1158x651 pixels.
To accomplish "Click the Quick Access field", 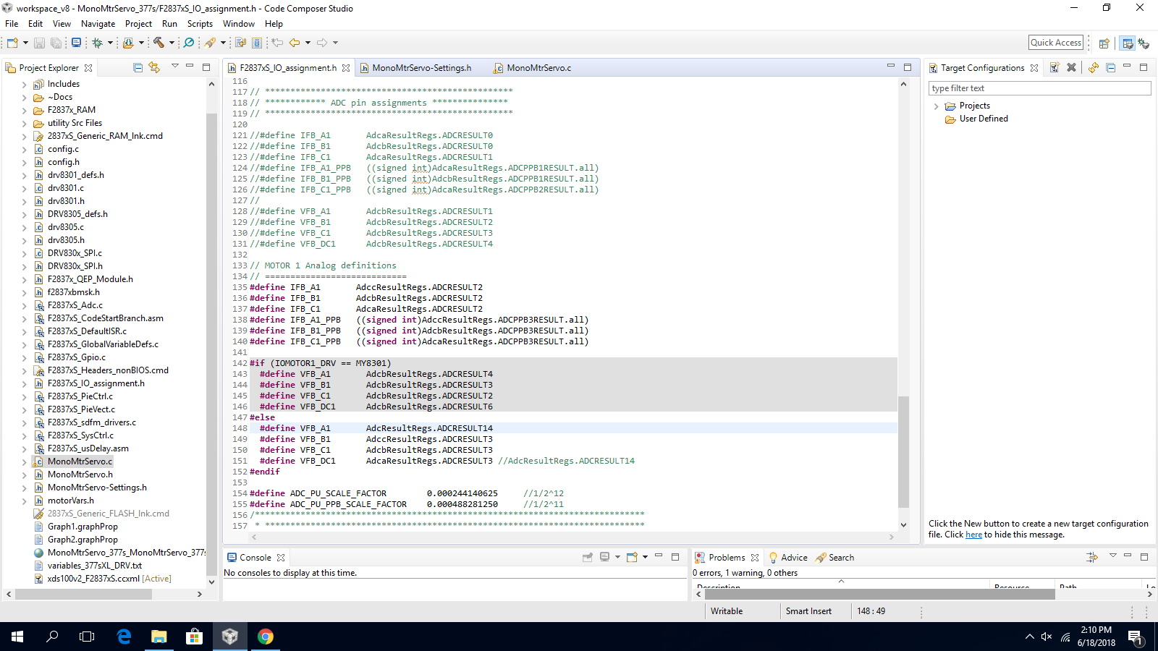I will click(1056, 43).
